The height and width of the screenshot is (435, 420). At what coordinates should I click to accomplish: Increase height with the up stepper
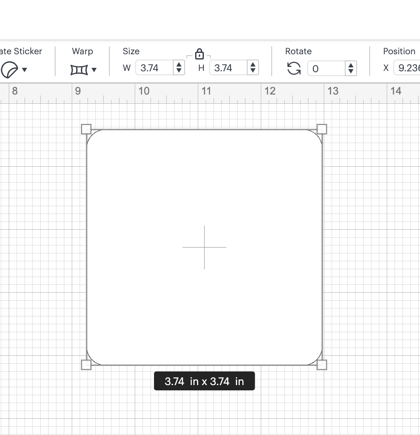pyautogui.click(x=253, y=65)
